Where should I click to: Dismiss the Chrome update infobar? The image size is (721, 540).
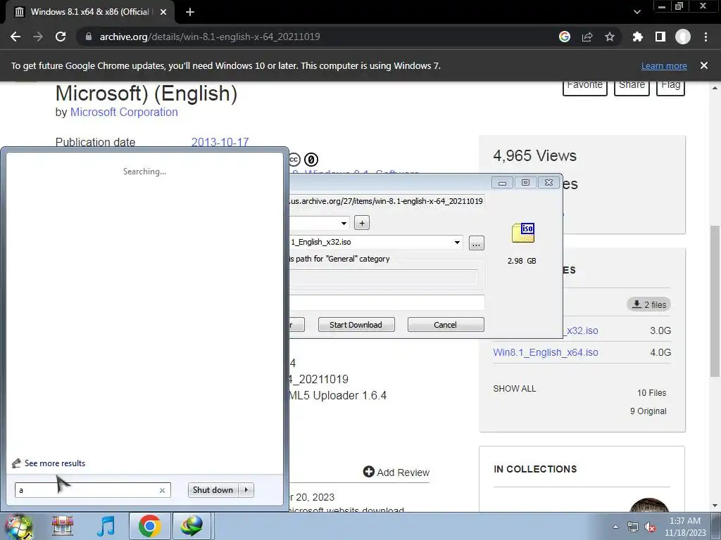[704, 65]
